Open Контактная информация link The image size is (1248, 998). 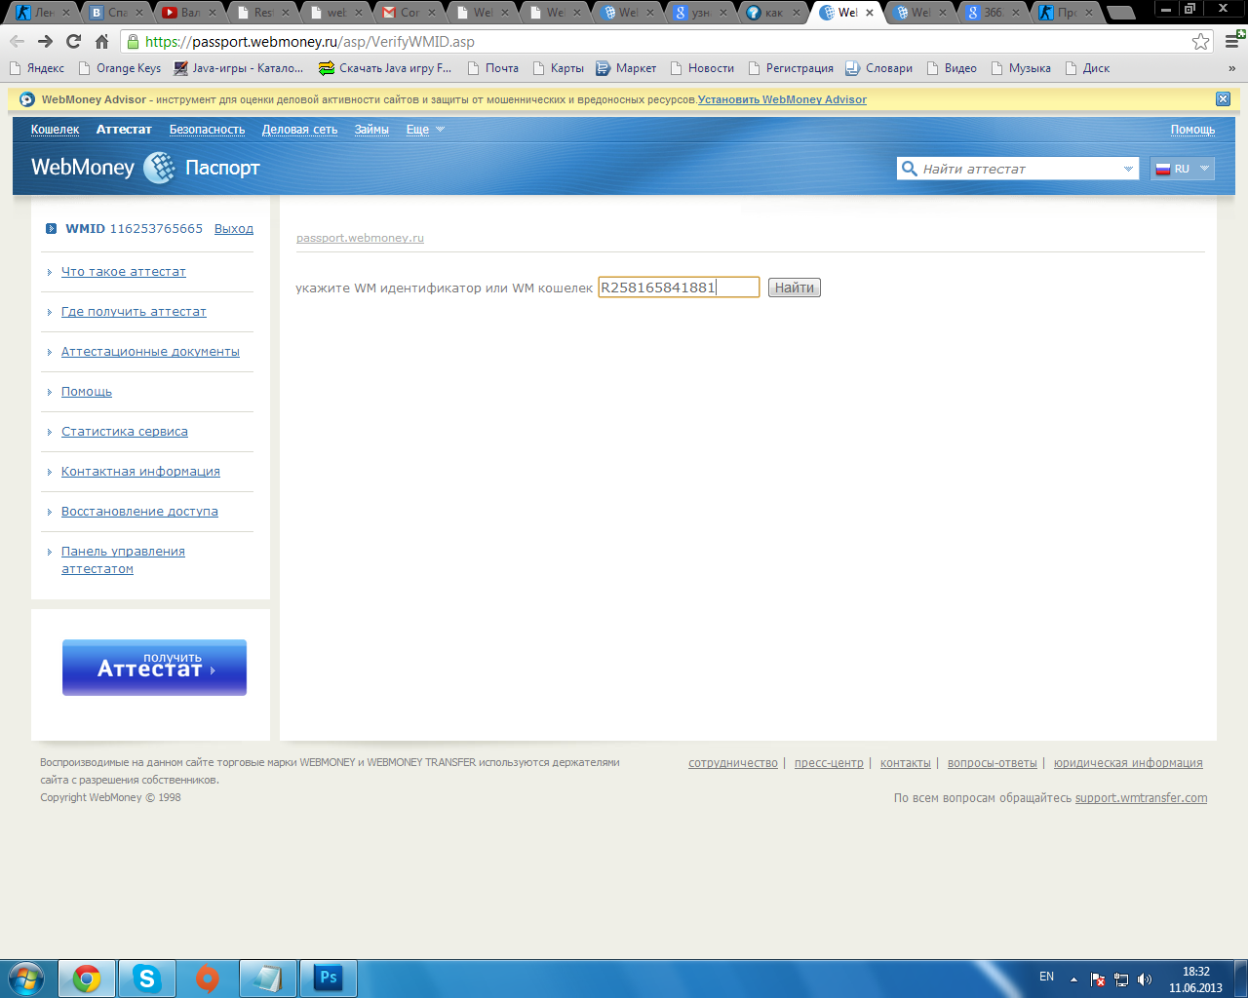[140, 472]
